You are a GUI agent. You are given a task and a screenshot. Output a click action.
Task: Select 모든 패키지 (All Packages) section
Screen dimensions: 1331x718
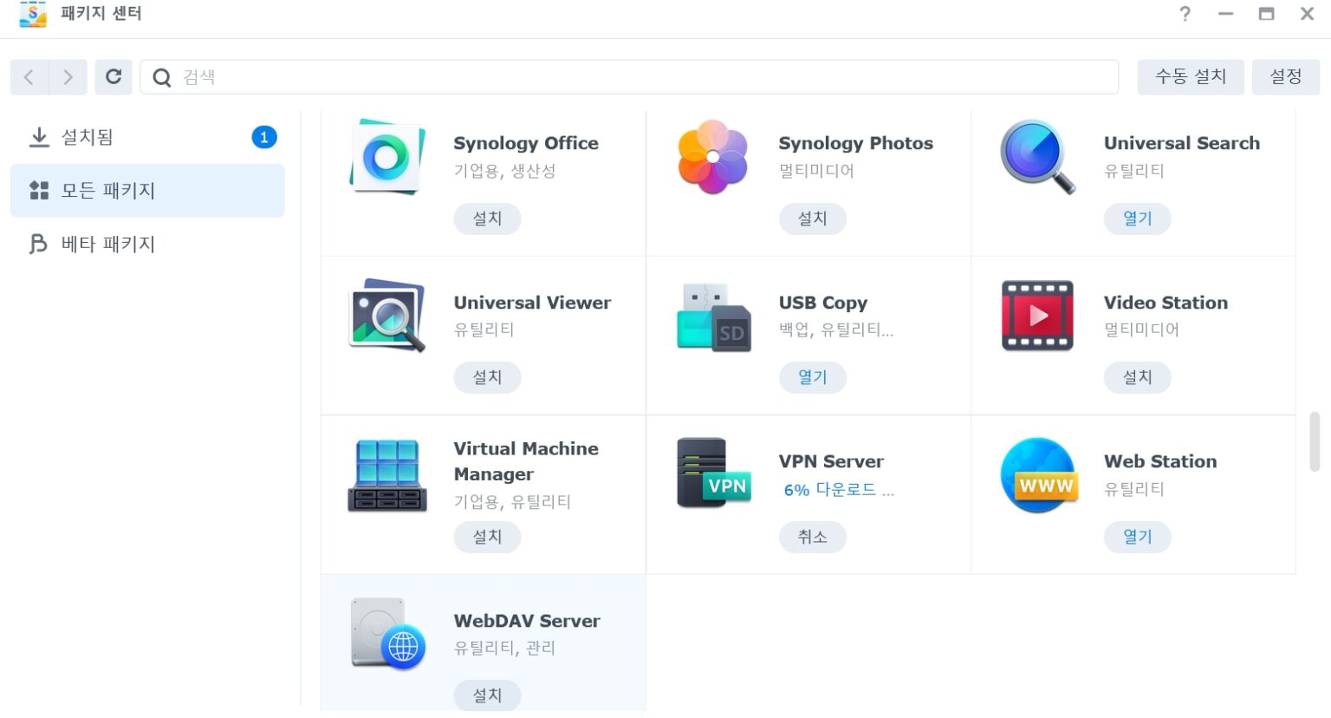click(x=147, y=191)
